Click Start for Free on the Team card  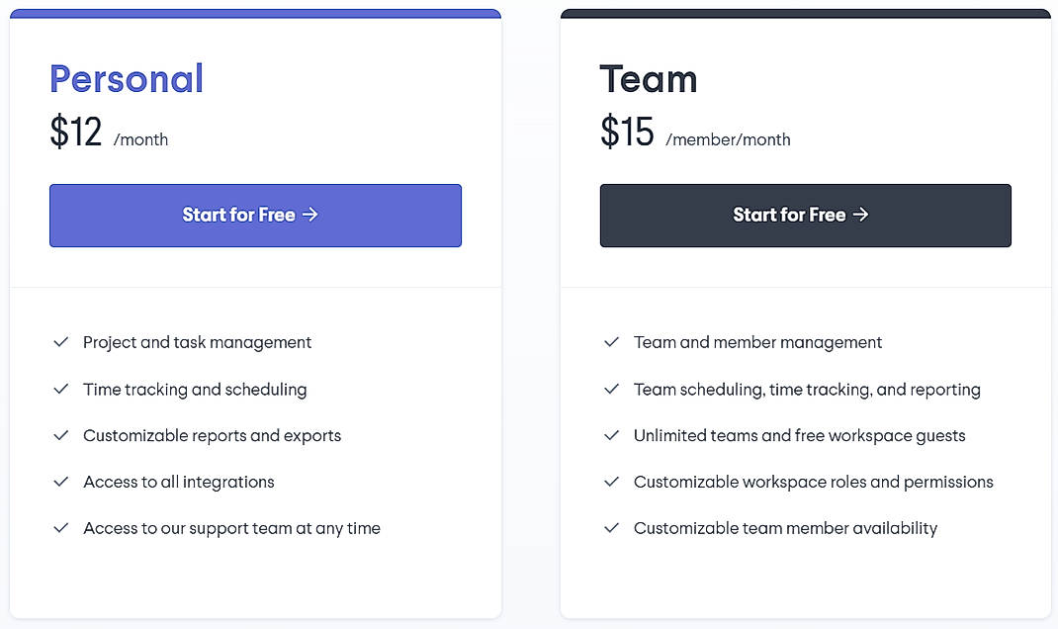click(805, 215)
